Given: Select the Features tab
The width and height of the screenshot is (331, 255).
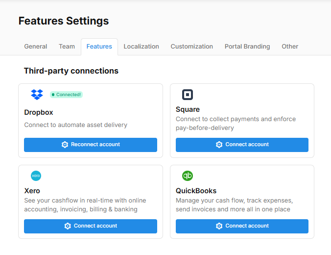Looking at the screenshot, I should 99,47.
